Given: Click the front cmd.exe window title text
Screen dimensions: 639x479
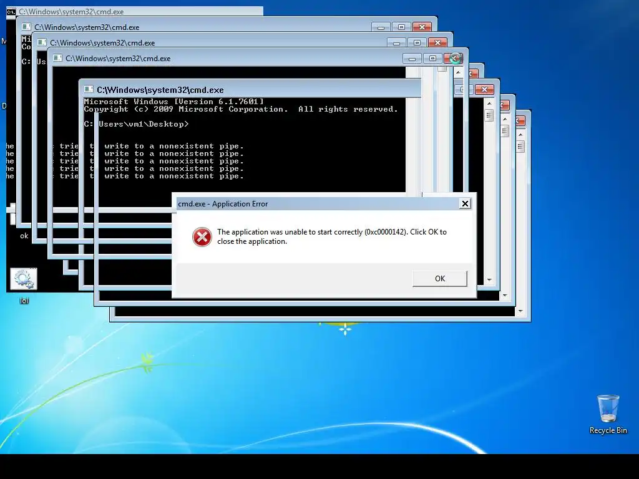Looking at the screenshot, I should [x=160, y=90].
